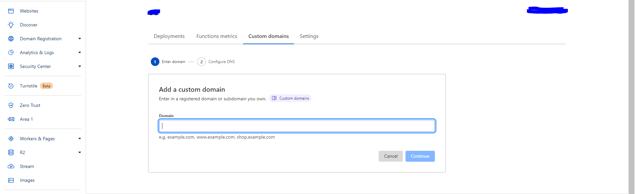This screenshot has height=194, width=635.
Task: Click the Stream cloud icon
Action: (x=11, y=166)
